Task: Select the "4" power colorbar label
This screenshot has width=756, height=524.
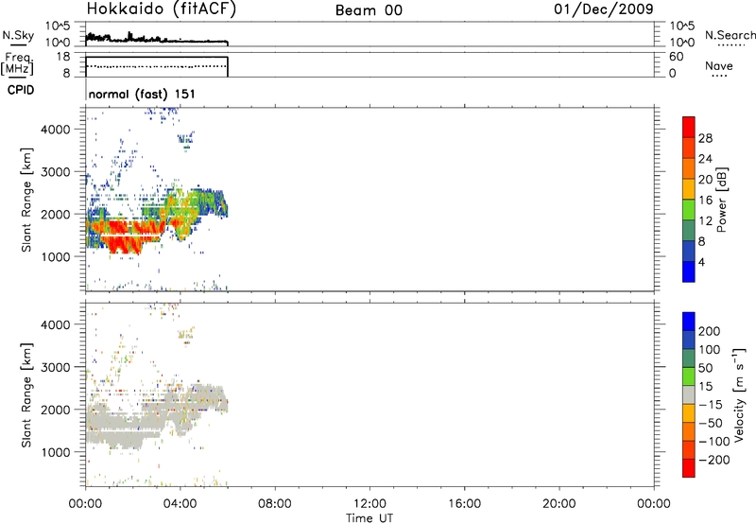Action: pyautogui.click(x=701, y=262)
